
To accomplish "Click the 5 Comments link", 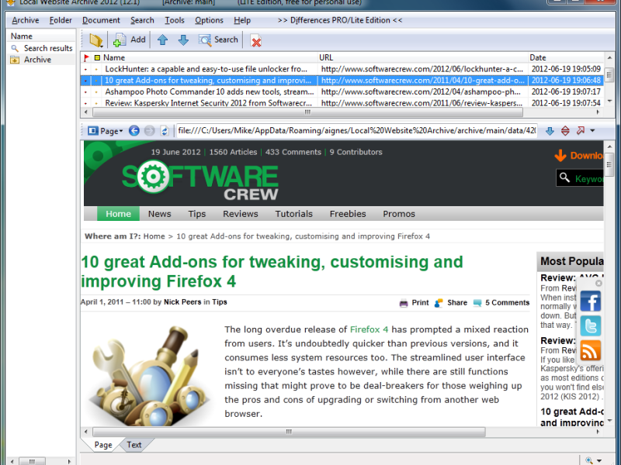I will point(508,302).
